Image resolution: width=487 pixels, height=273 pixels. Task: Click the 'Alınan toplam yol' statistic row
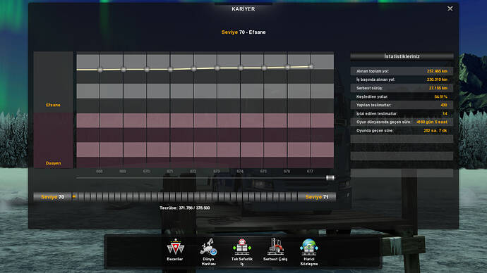(x=402, y=71)
